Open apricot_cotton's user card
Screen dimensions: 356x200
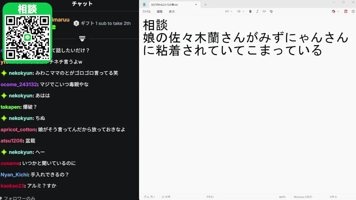(x=18, y=129)
